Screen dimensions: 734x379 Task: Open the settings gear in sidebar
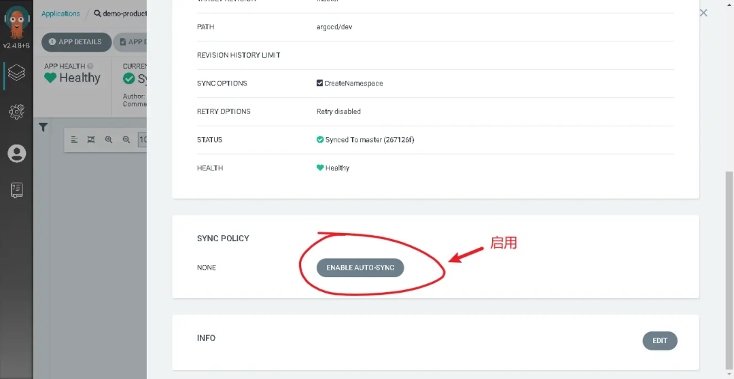pyautogui.click(x=16, y=111)
